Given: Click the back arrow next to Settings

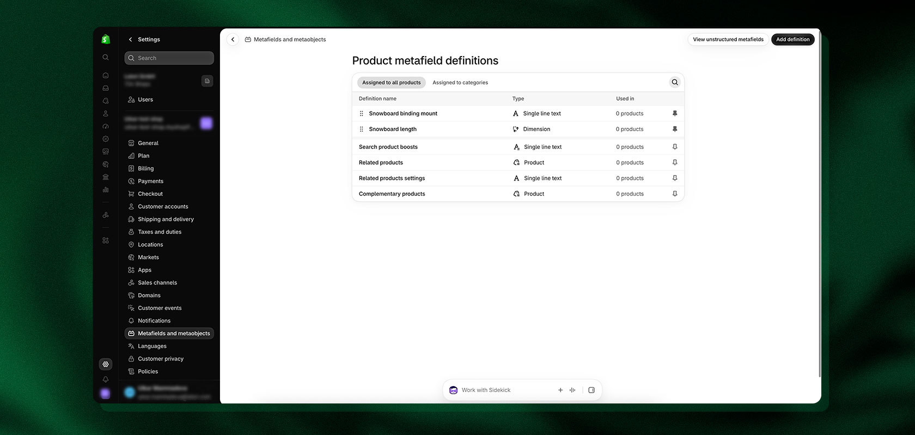Looking at the screenshot, I should [130, 40].
